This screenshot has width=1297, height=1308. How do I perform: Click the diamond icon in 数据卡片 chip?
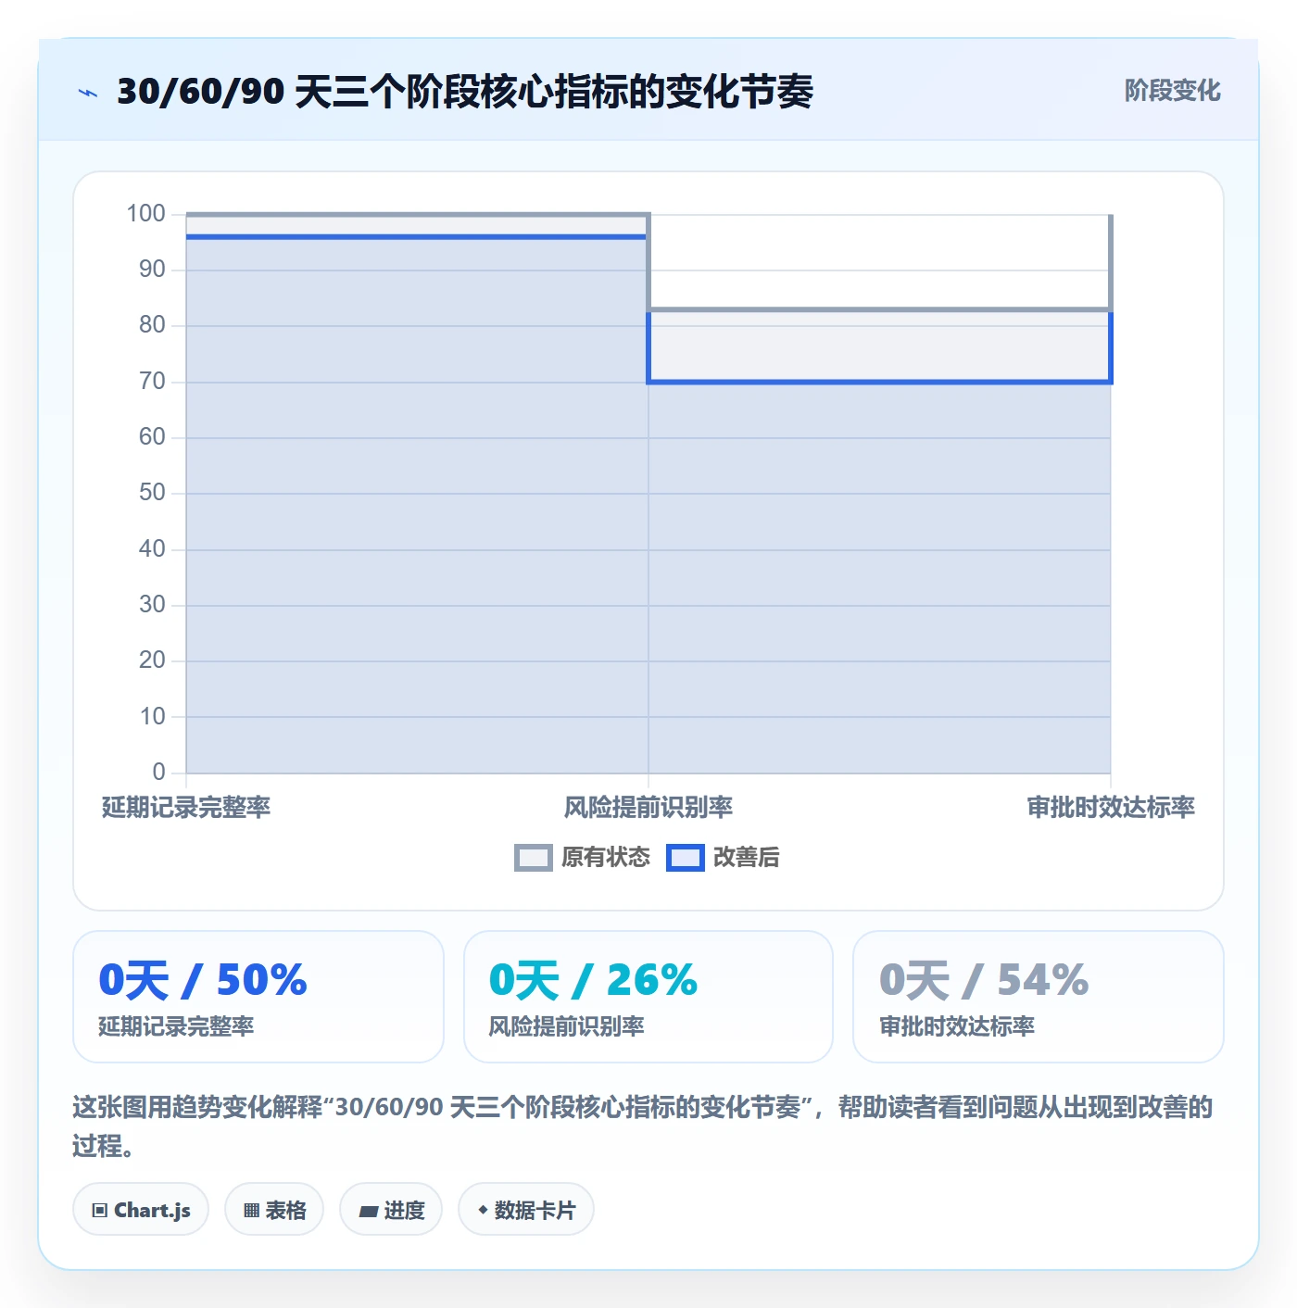pos(482,1210)
